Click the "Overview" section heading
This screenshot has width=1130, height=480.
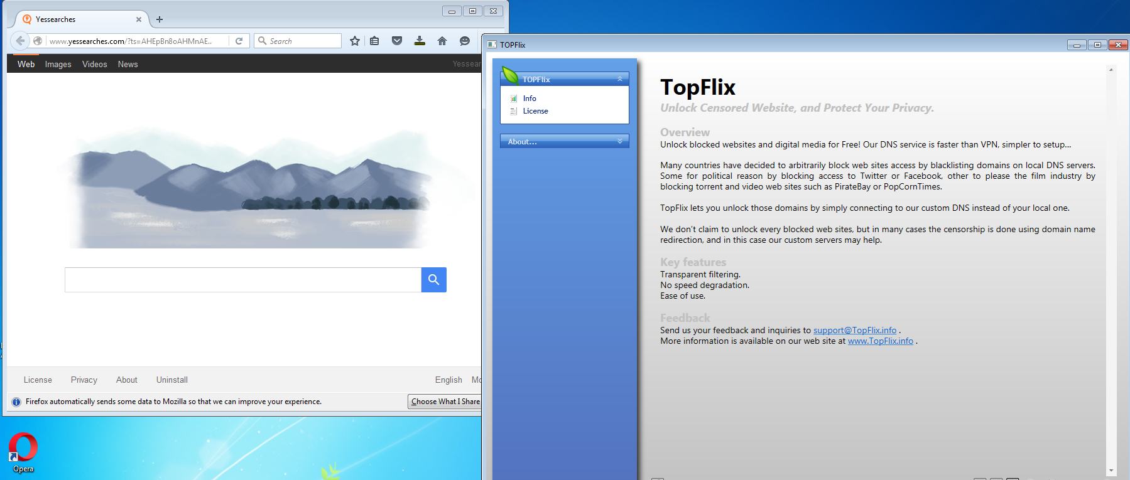(685, 132)
